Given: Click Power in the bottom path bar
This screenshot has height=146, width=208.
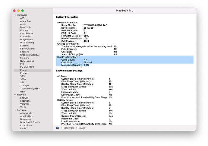Looking at the screenshot, I should [x=81, y=128].
